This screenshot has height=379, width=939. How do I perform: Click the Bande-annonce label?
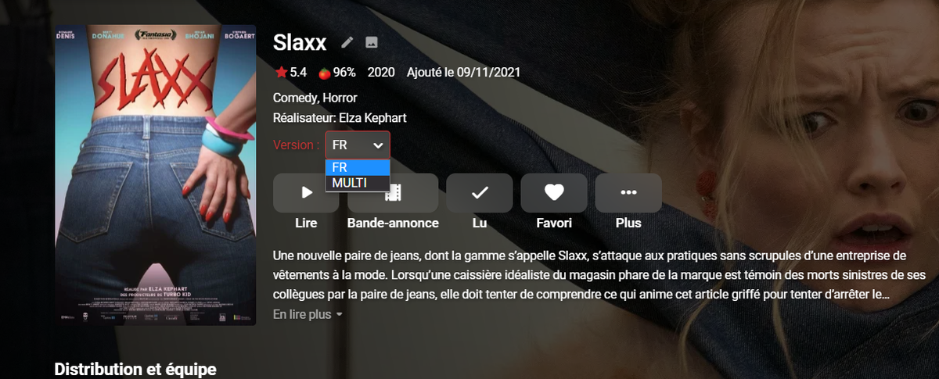click(393, 223)
